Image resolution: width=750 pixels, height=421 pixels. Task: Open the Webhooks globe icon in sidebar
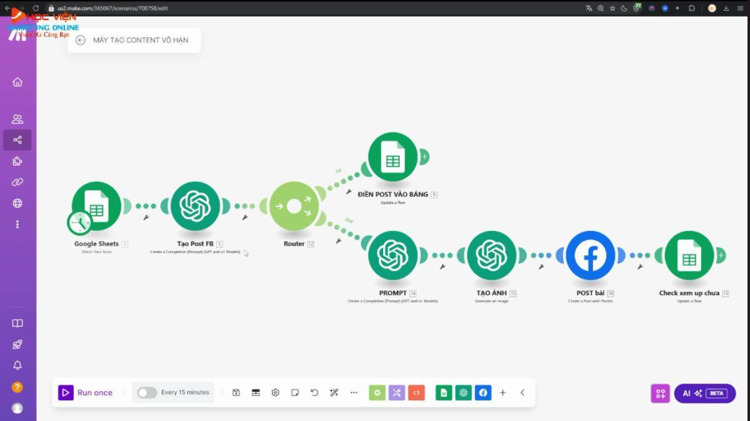(x=17, y=203)
